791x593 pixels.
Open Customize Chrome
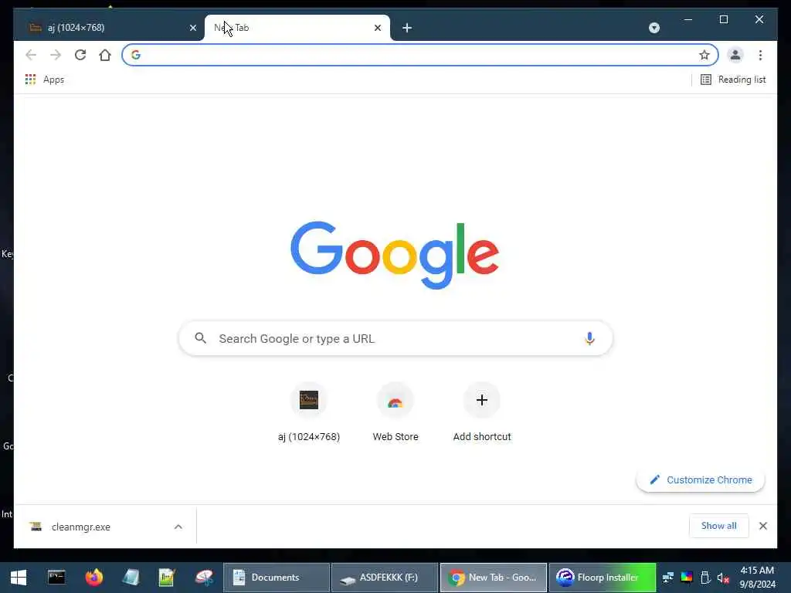click(x=700, y=480)
